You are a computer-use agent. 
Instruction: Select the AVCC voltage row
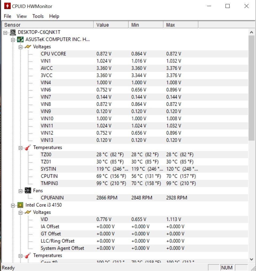pyautogui.click(x=144, y=68)
